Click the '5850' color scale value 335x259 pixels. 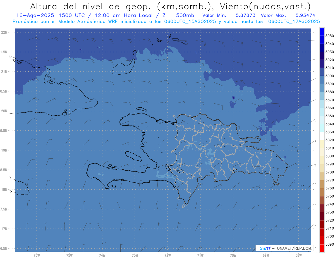click(x=329, y=116)
